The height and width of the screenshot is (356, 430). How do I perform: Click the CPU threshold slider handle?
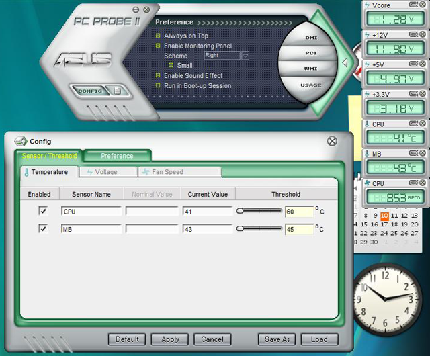(x=240, y=211)
